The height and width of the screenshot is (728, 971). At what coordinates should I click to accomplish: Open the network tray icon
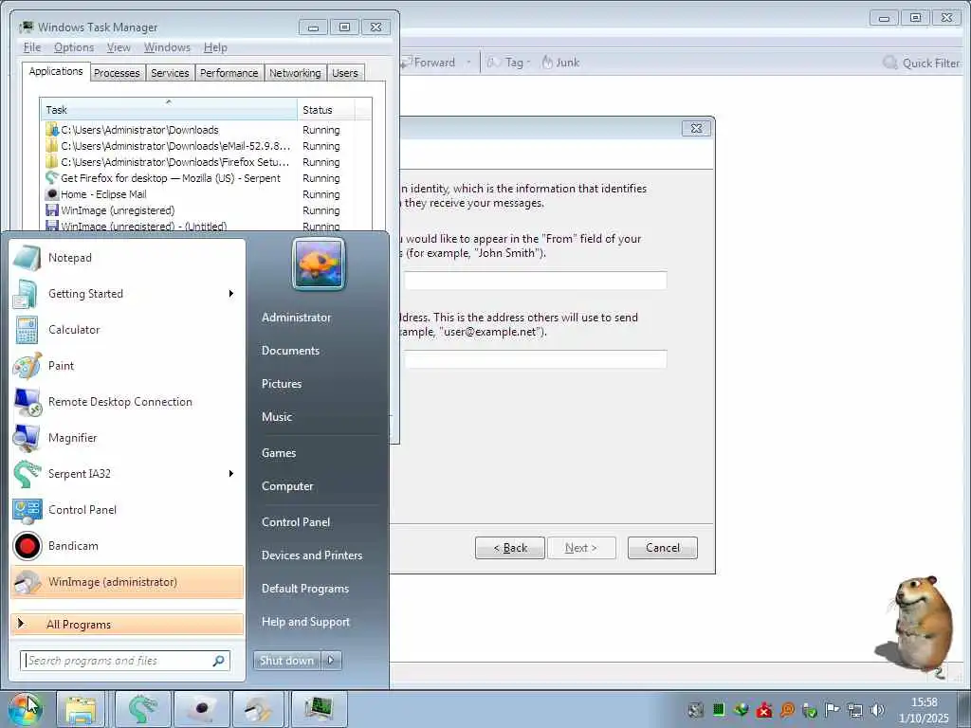point(855,710)
